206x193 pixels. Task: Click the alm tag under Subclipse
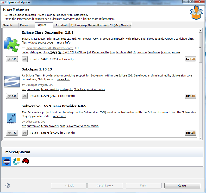(x=71, y=89)
